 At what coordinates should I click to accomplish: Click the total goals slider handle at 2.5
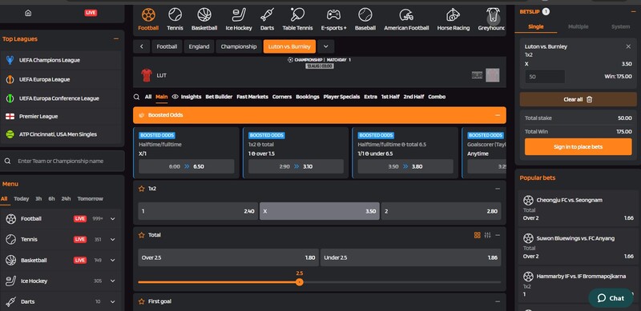pos(300,282)
